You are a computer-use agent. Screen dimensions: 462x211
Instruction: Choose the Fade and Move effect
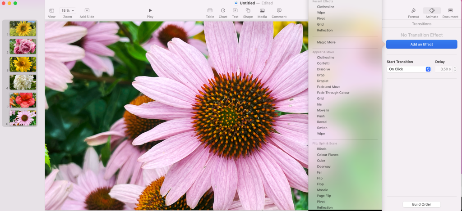(x=328, y=87)
